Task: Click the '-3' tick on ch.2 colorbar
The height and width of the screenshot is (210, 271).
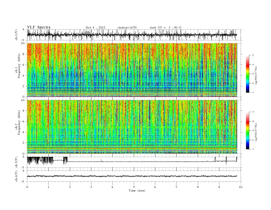Action: (x=252, y=112)
